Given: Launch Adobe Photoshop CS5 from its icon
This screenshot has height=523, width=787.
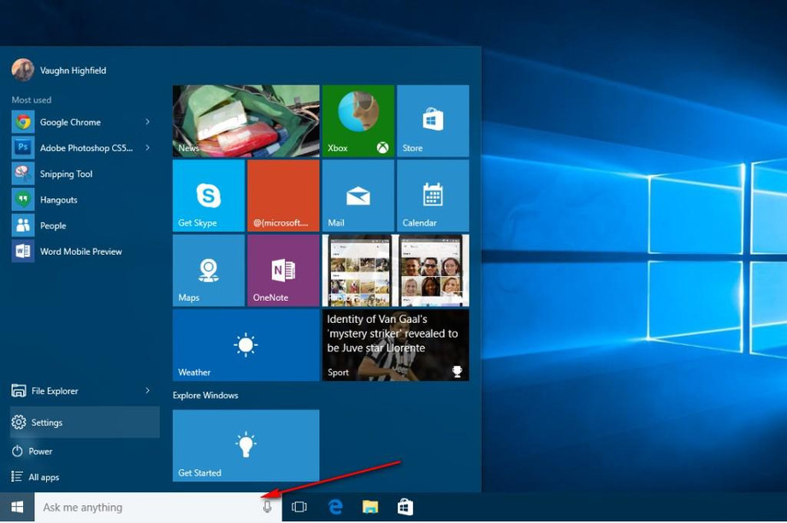Looking at the screenshot, I should point(23,148).
